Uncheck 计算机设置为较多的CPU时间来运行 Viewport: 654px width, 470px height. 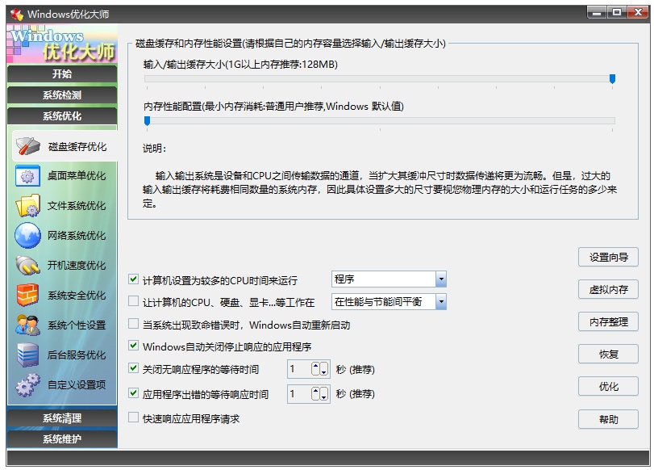[134, 279]
